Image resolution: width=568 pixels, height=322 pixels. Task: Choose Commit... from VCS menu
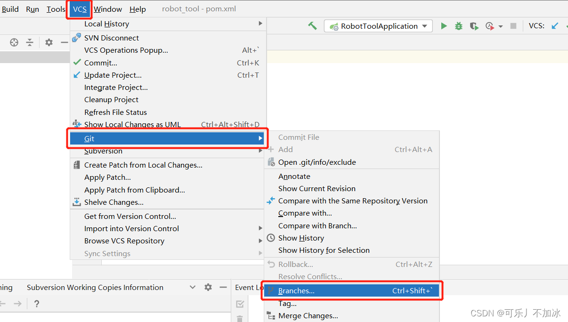tap(168, 63)
